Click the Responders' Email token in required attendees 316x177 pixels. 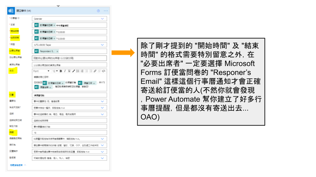(x=46, y=51)
